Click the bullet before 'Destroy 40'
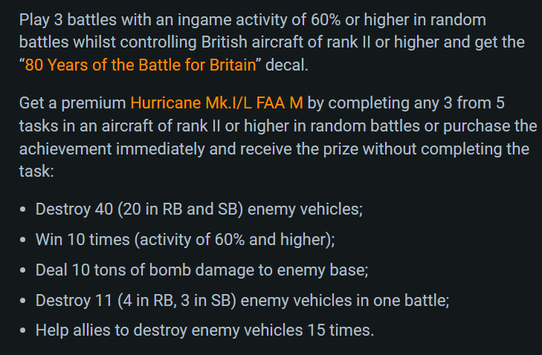The width and height of the screenshot is (542, 355). 23,209
